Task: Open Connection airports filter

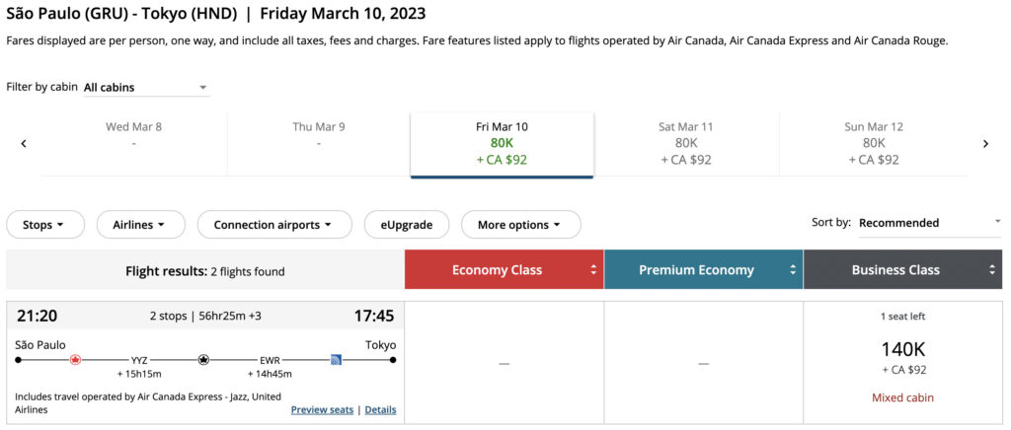Action: pos(274,225)
